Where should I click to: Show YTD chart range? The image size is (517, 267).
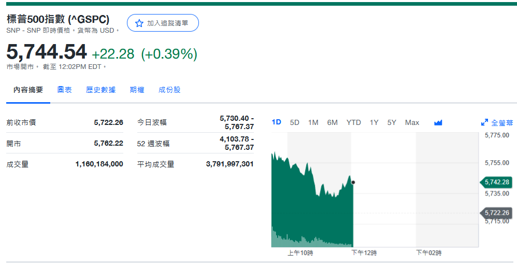point(353,123)
